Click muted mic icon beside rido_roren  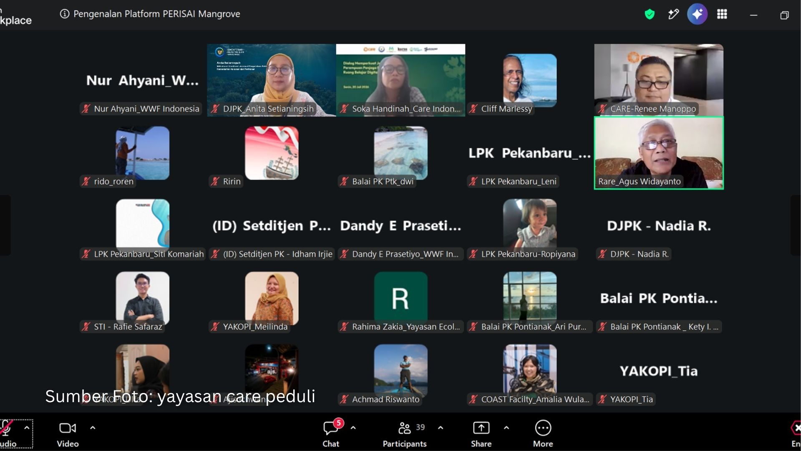coord(86,181)
